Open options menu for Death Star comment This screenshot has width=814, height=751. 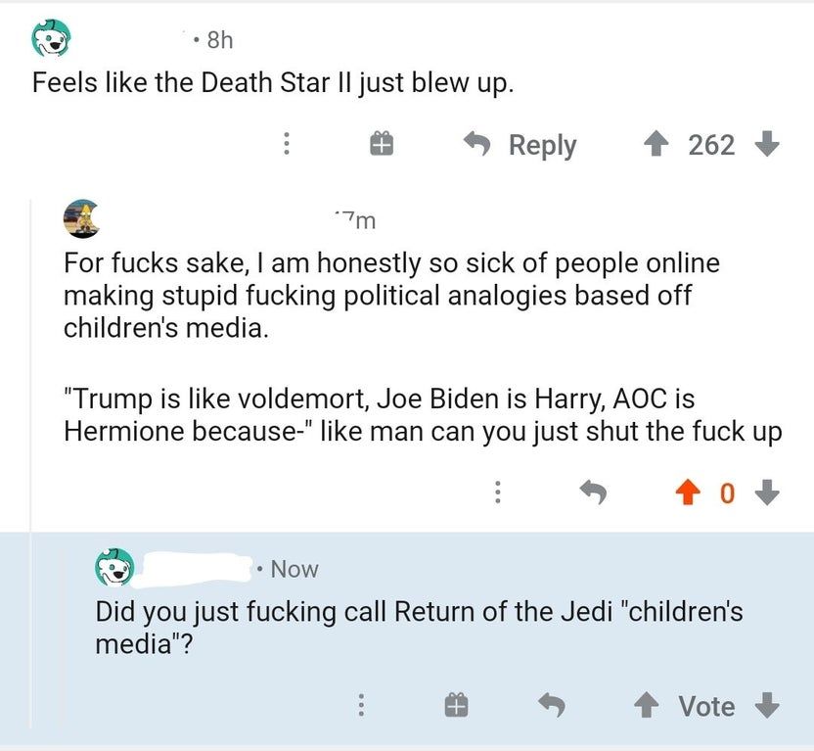(x=287, y=145)
